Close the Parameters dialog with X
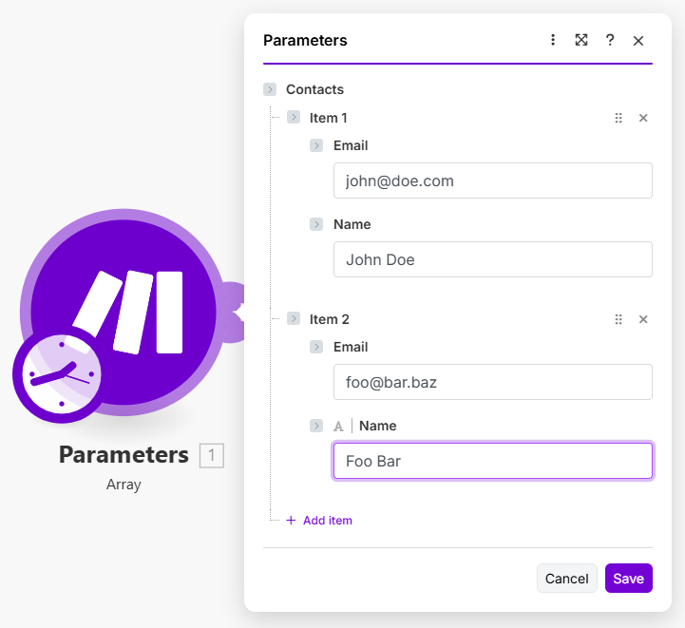 tap(638, 40)
